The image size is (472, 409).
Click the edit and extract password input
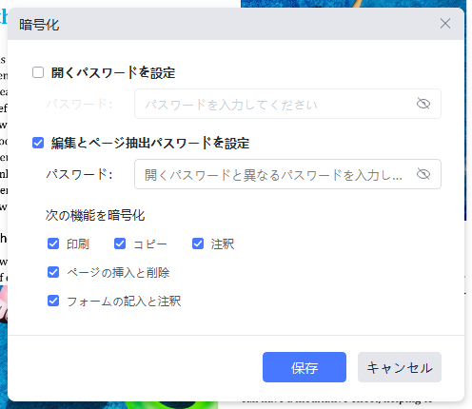(287, 174)
